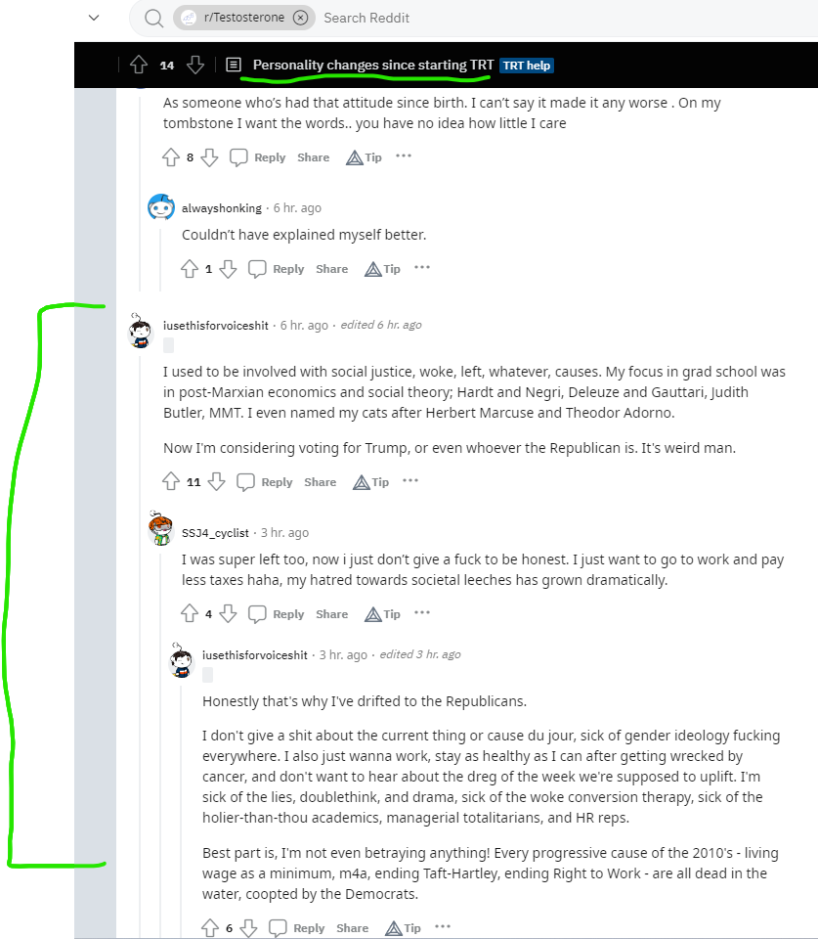Open more options under the 6-point comment
This screenshot has height=939, width=818.
(x=443, y=926)
